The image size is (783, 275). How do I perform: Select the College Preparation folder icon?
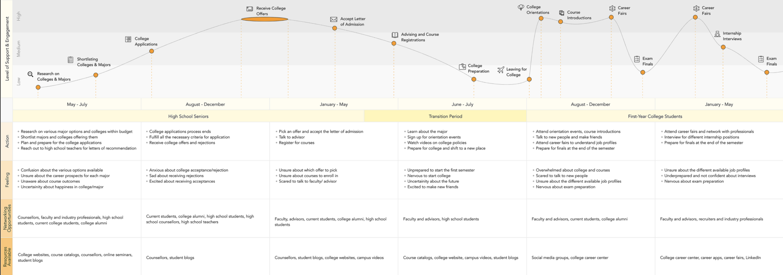click(462, 66)
